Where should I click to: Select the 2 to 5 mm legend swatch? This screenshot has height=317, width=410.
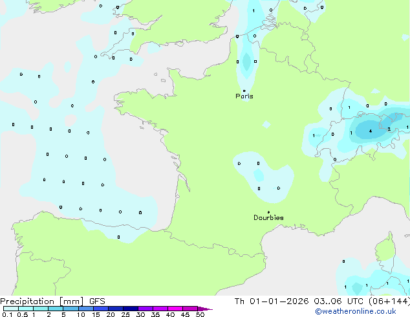[56, 309]
